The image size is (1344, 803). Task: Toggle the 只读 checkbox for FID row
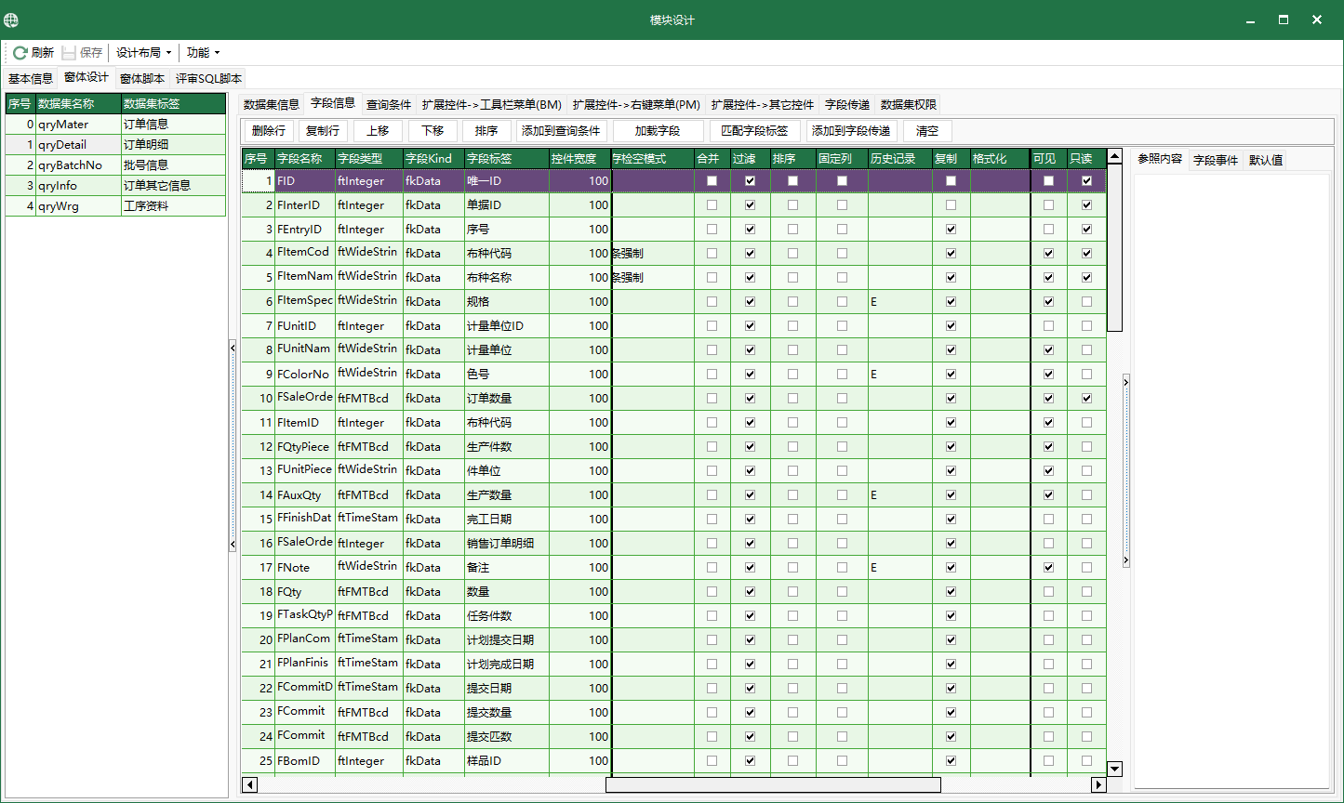1086,181
